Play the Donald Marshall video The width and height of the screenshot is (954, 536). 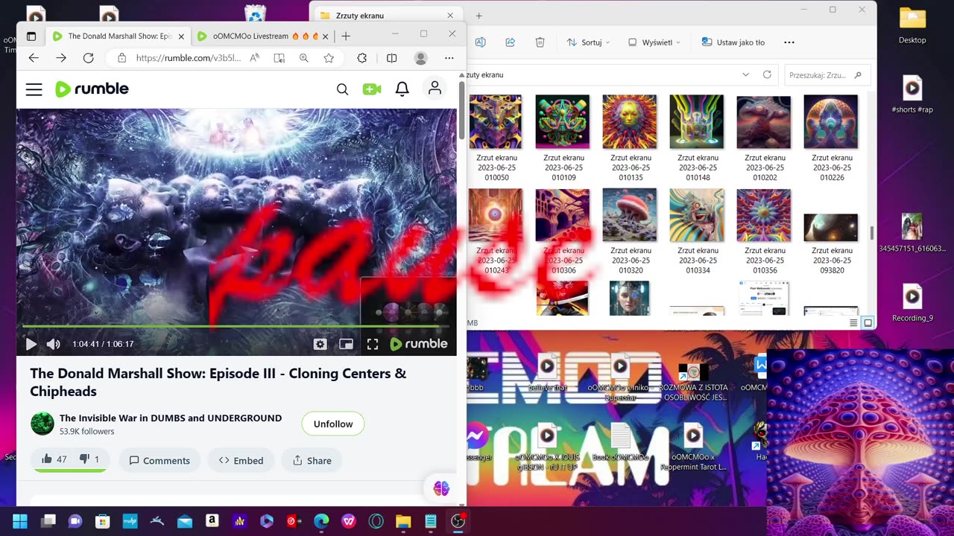click(31, 344)
